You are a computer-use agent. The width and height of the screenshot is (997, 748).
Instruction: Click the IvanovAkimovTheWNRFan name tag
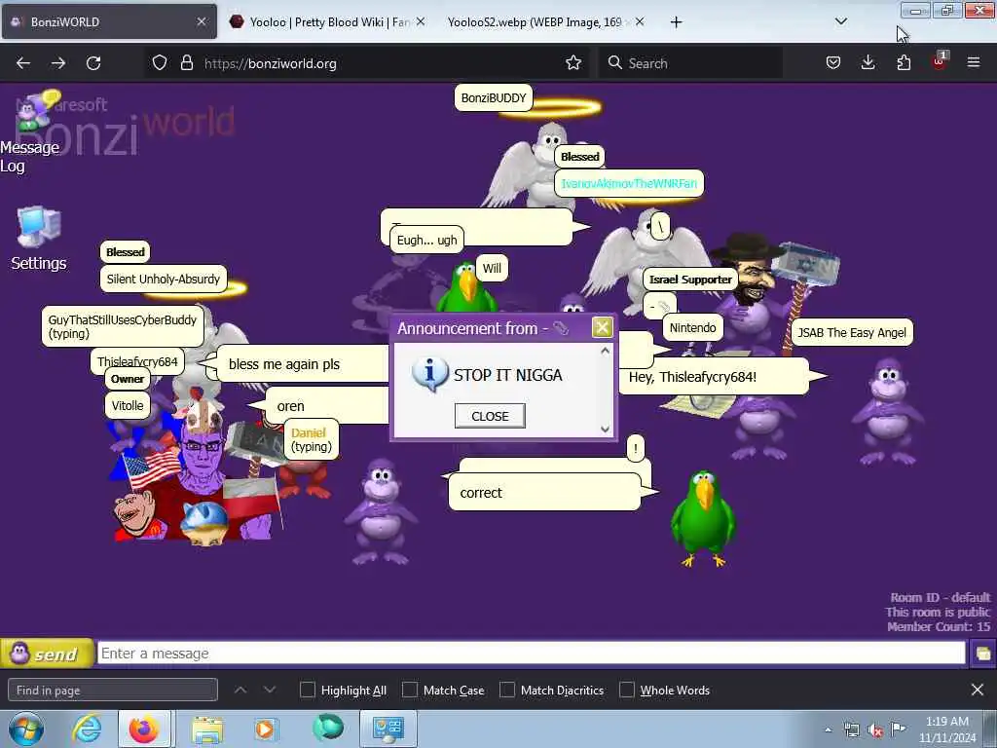tap(629, 183)
